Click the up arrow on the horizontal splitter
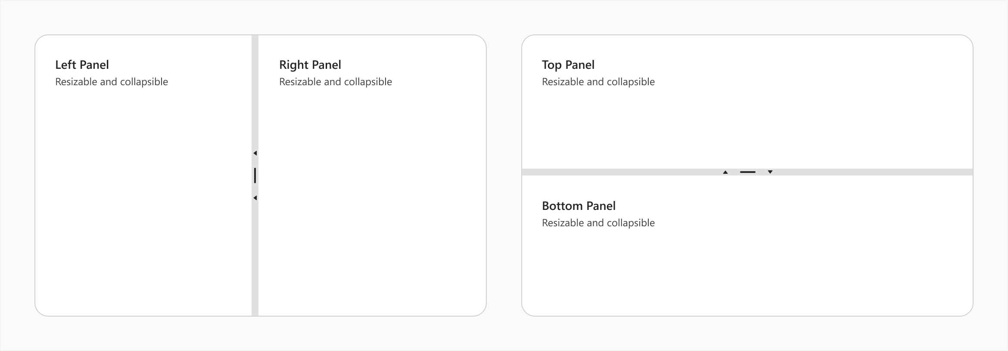The height and width of the screenshot is (351, 1008). (x=725, y=172)
